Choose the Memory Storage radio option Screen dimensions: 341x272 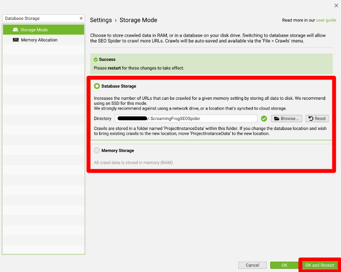[97, 151]
